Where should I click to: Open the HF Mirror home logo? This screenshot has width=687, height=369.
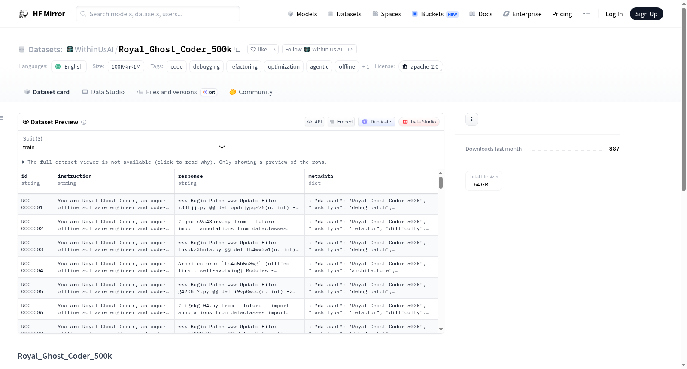click(42, 14)
